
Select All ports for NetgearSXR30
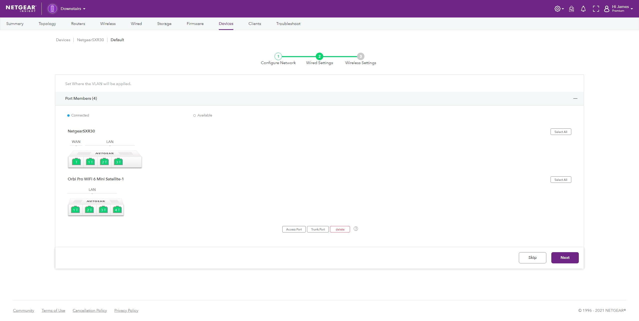[x=561, y=132]
